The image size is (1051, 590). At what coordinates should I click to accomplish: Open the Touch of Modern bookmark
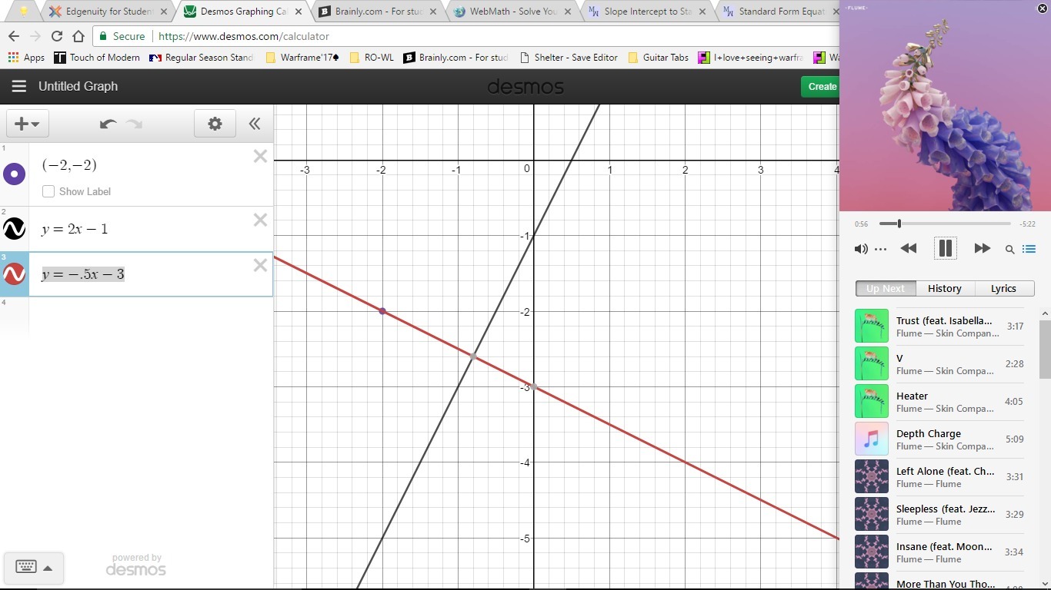[97, 58]
